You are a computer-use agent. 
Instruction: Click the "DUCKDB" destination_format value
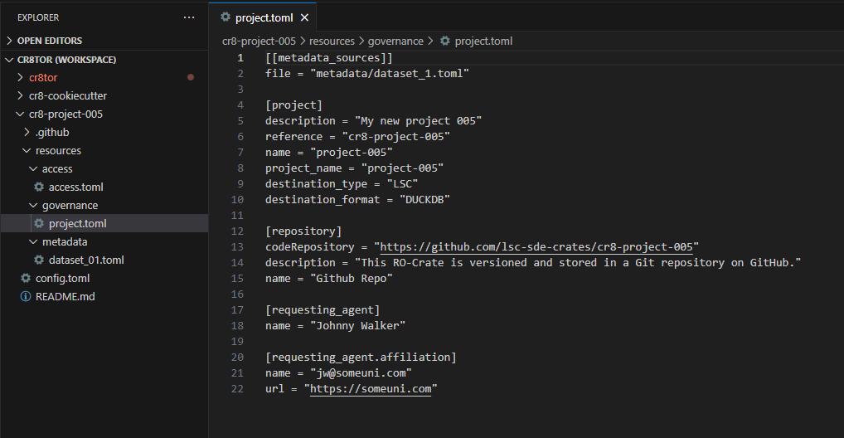424,199
